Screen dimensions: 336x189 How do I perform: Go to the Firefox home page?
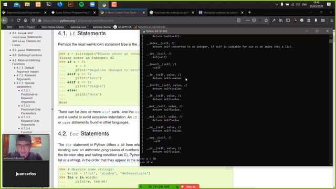point(26,20)
